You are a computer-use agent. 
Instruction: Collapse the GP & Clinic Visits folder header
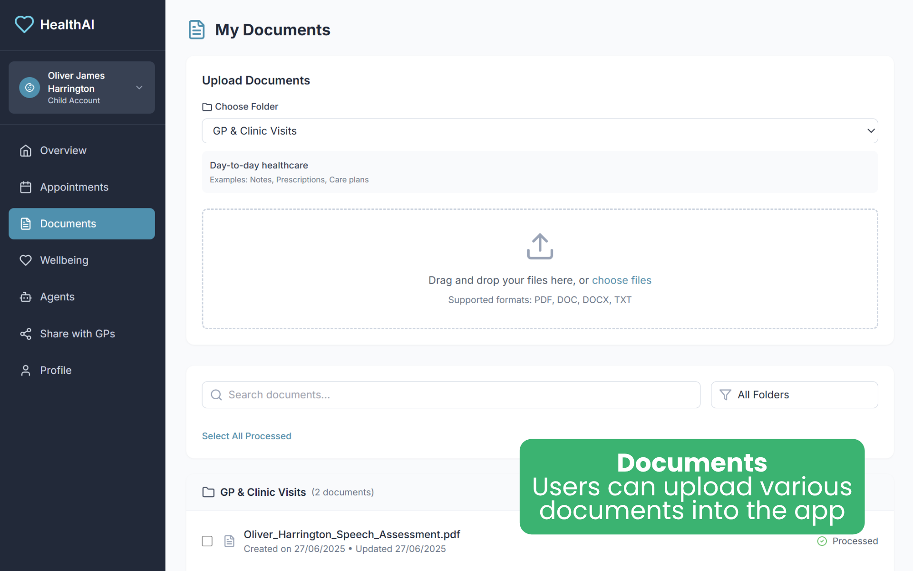click(262, 492)
